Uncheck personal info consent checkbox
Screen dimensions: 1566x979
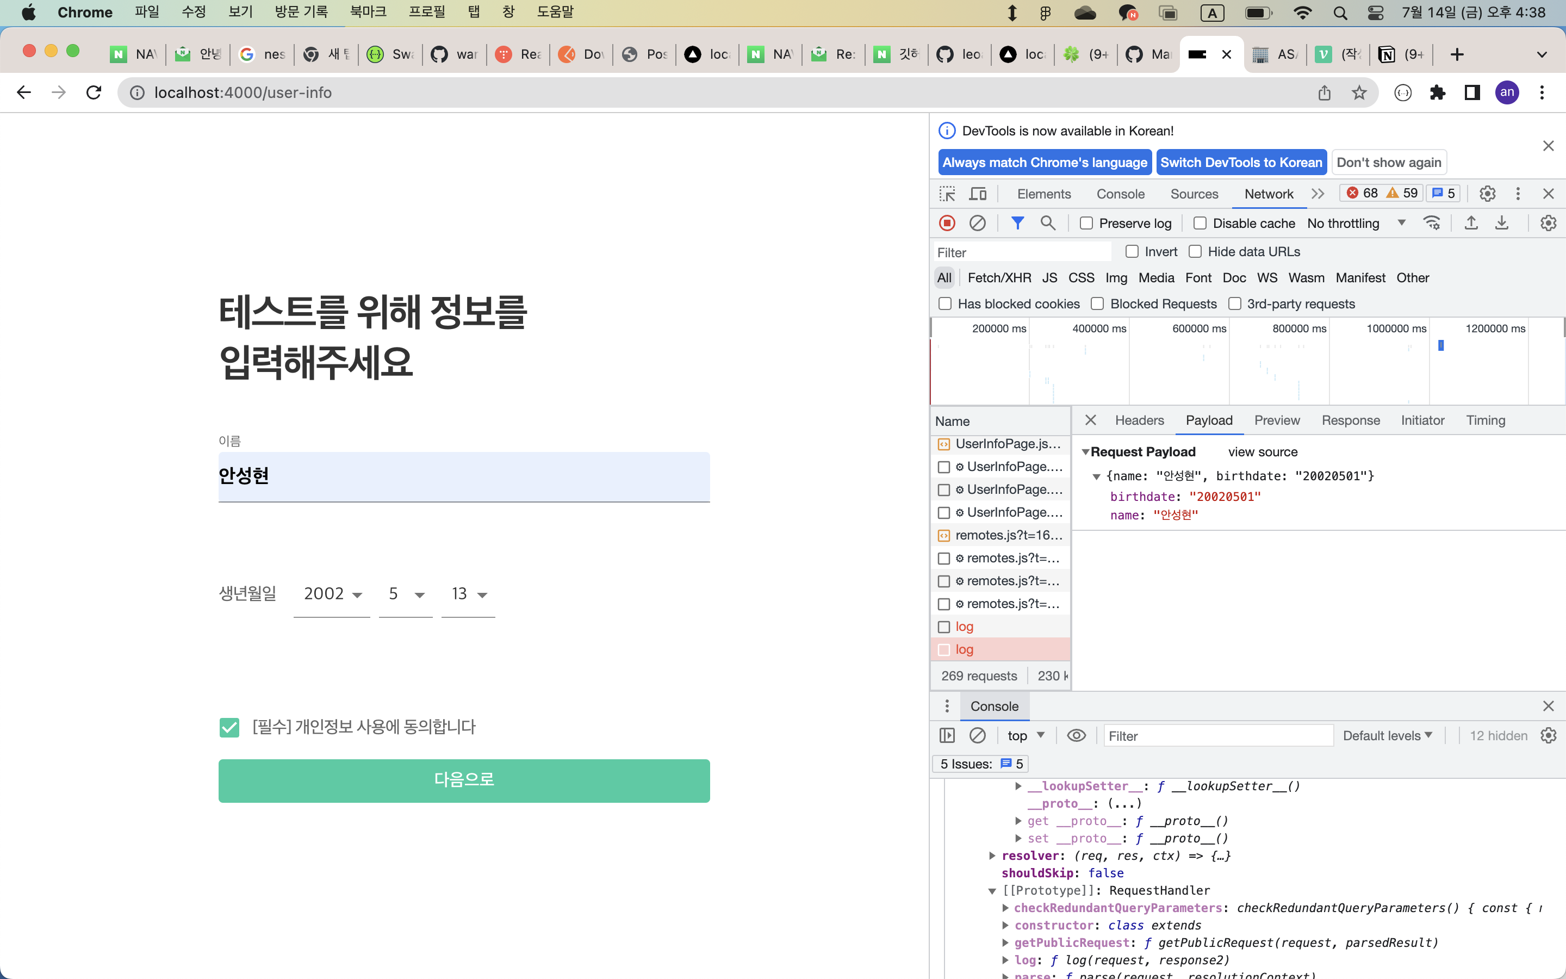click(x=229, y=727)
